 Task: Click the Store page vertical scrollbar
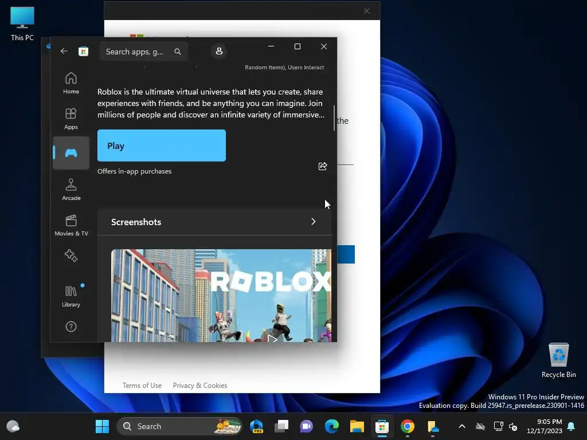tap(334, 118)
